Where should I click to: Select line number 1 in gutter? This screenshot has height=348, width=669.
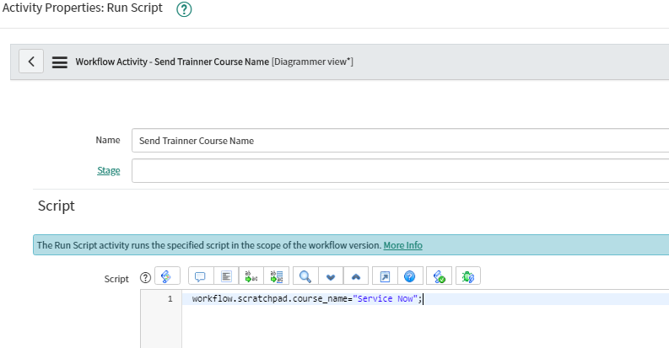tap(170, 298)
